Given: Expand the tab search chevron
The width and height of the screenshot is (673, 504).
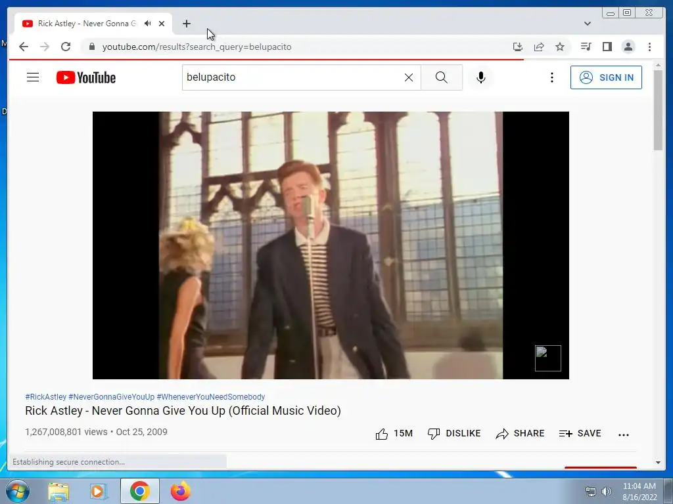Looking at the screenshot, I should point(588,24).
